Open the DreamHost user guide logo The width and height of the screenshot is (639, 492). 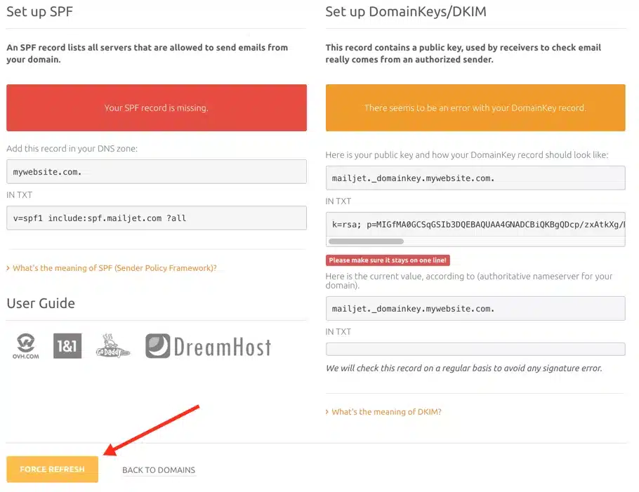click(x=208, y=346)
